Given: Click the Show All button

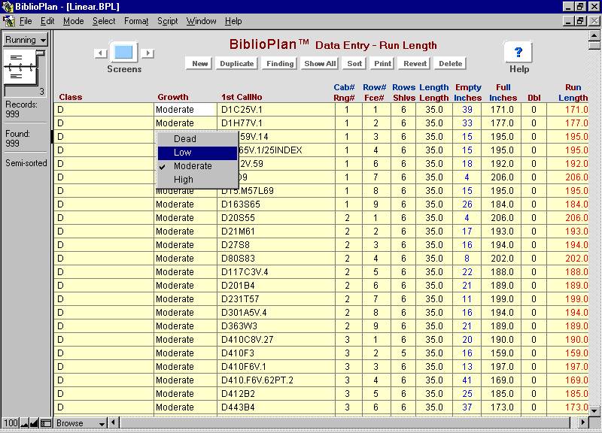Looking at the screenshot, I should 320,64.
